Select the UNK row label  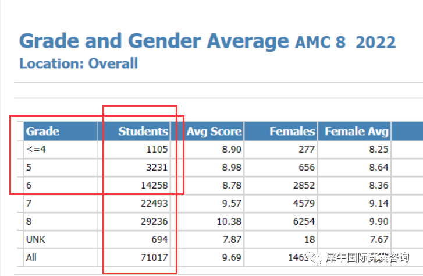35,239
